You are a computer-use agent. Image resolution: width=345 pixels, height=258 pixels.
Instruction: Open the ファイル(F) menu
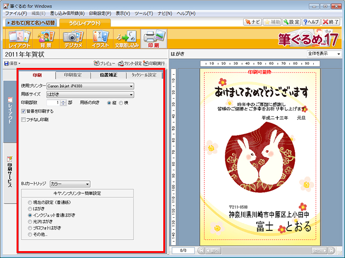coord(16,13)
